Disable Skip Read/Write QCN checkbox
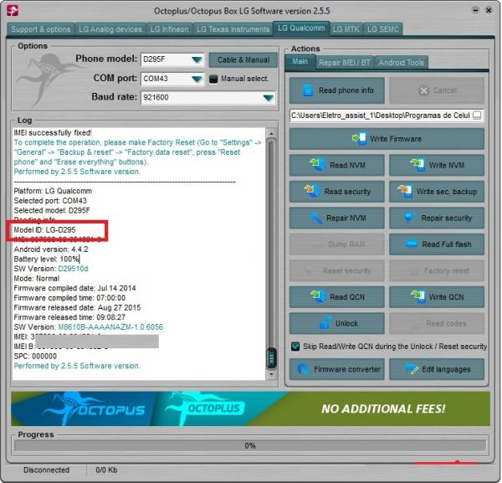The height and width of the screenshot is (483, 502). coord(295,347)
